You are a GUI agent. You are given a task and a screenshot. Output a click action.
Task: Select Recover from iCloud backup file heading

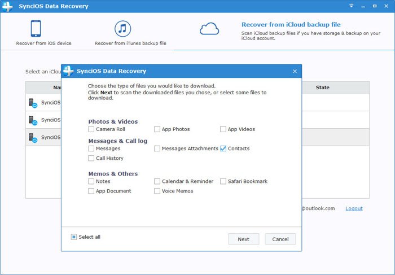291,24
